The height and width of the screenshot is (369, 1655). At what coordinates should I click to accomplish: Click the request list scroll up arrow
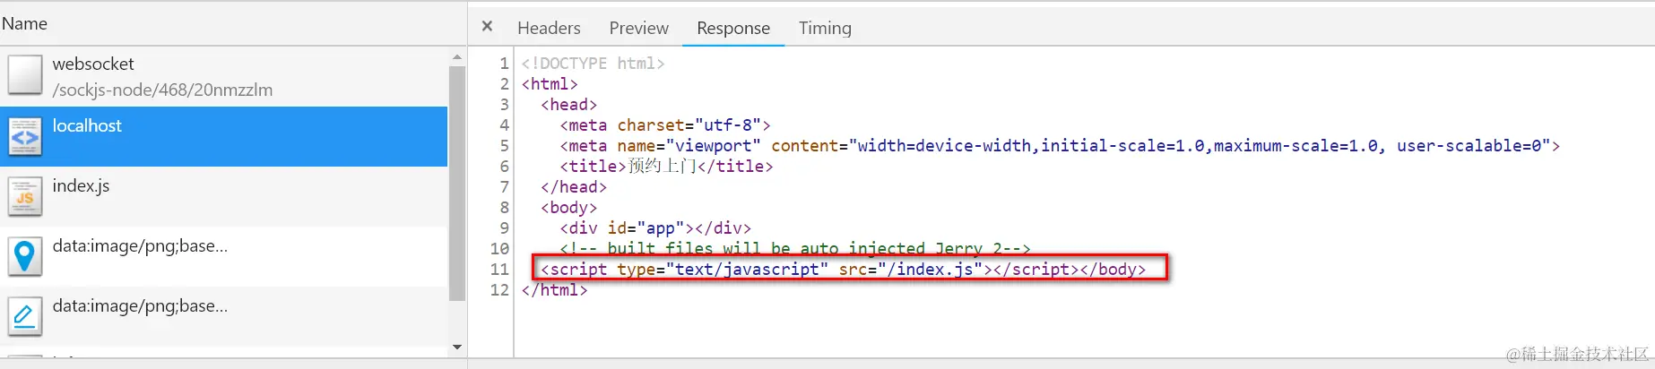(457, 56)
